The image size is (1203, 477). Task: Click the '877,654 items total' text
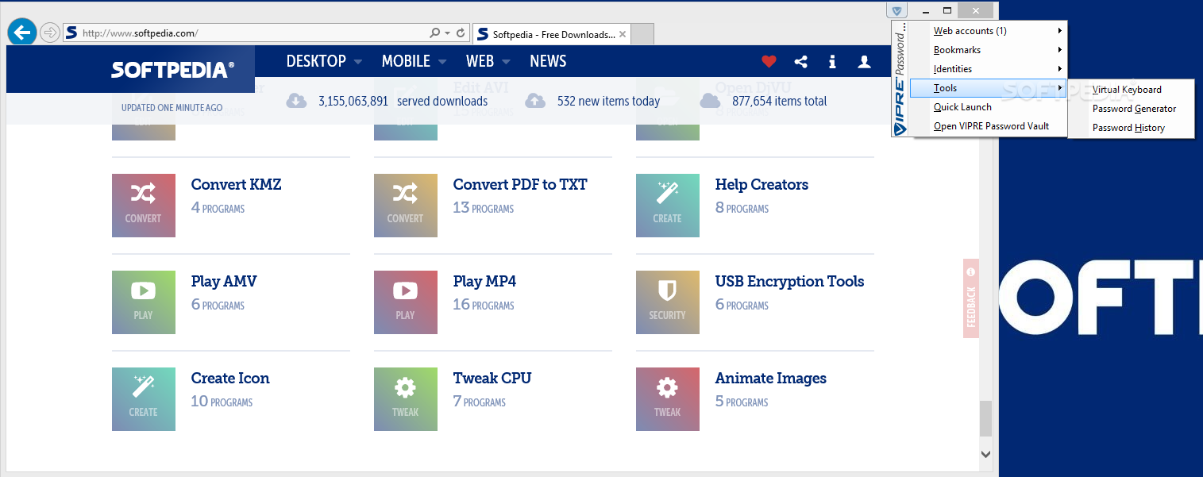click(779, 101)
